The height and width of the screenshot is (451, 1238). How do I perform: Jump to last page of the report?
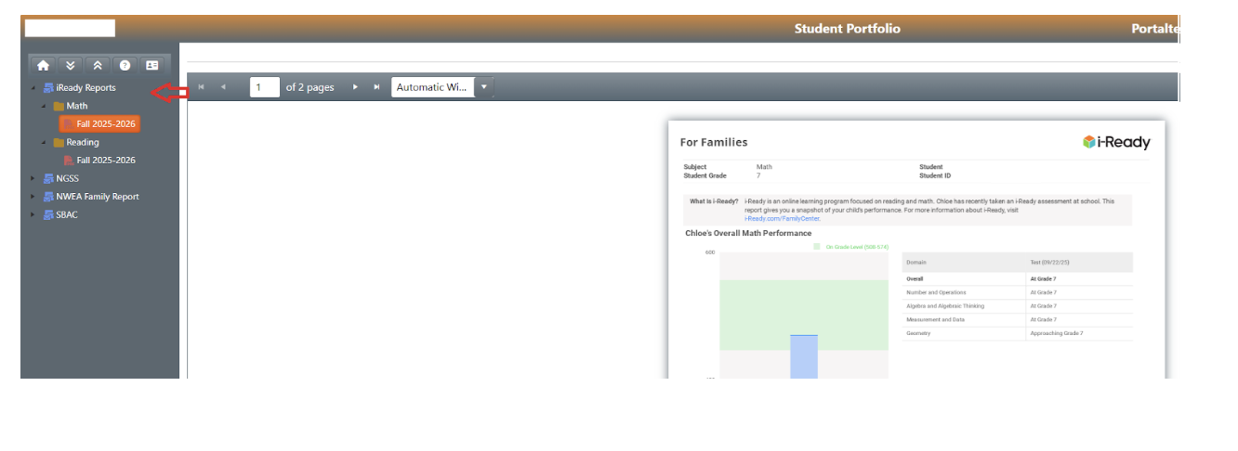coord(376,87)
